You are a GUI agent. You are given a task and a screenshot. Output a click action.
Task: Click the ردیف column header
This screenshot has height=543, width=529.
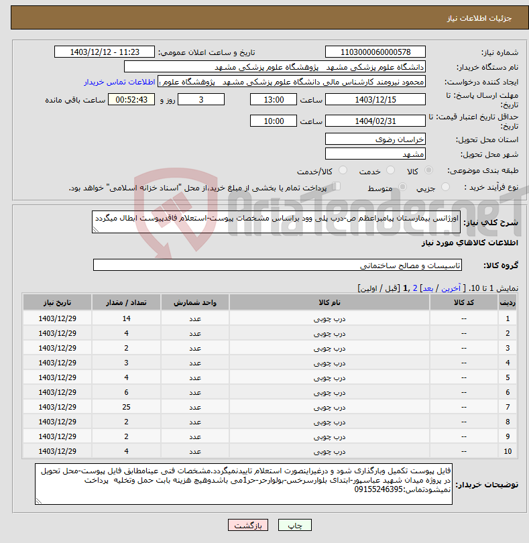point(507,302)
